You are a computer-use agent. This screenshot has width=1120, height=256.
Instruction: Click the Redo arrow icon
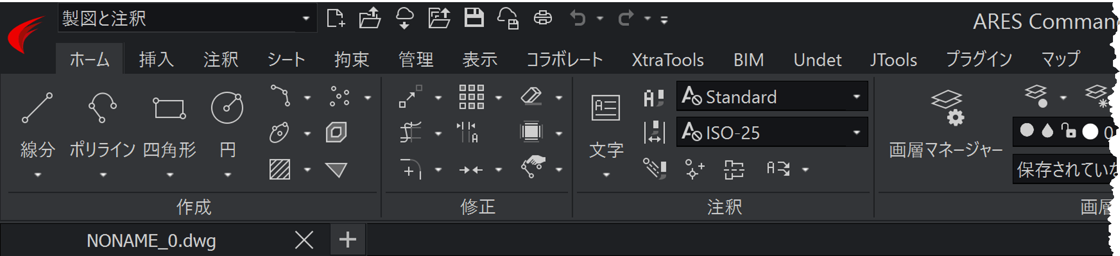click(625, 19)
